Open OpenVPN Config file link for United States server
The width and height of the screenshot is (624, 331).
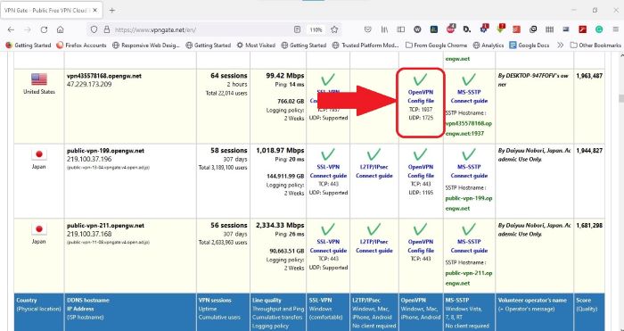coord(421,96)
